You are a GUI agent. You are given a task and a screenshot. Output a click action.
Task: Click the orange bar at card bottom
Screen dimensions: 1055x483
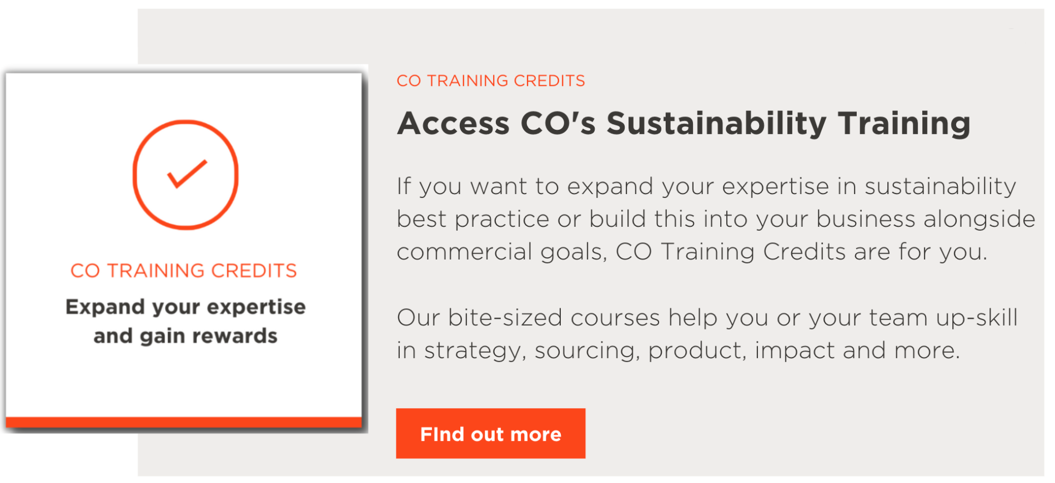[184, 423]
